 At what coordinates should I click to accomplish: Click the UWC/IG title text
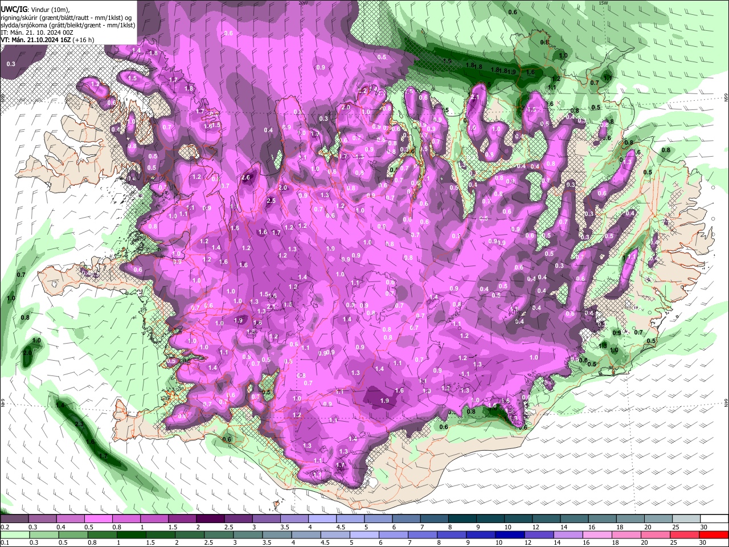(x=13, y=9)
